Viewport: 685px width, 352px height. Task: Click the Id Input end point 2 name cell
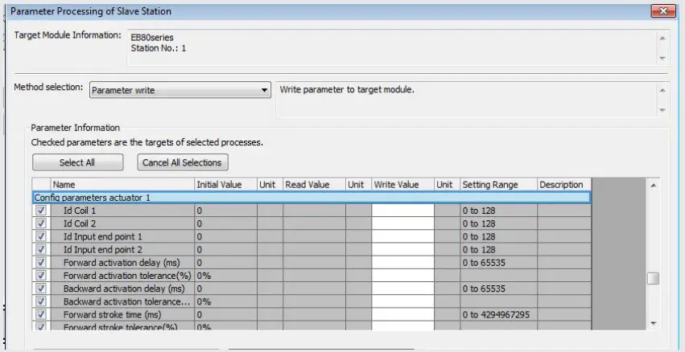click(122, 249)
